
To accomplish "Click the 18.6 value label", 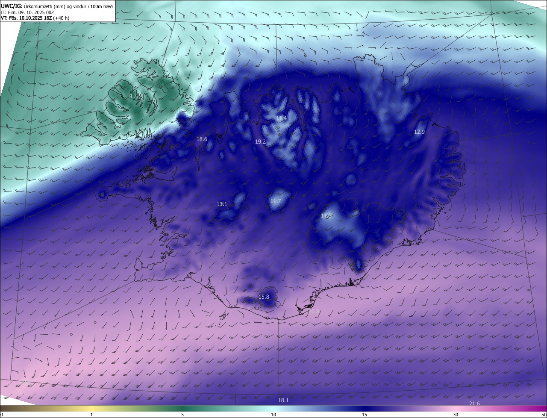I will pos(202,139).
